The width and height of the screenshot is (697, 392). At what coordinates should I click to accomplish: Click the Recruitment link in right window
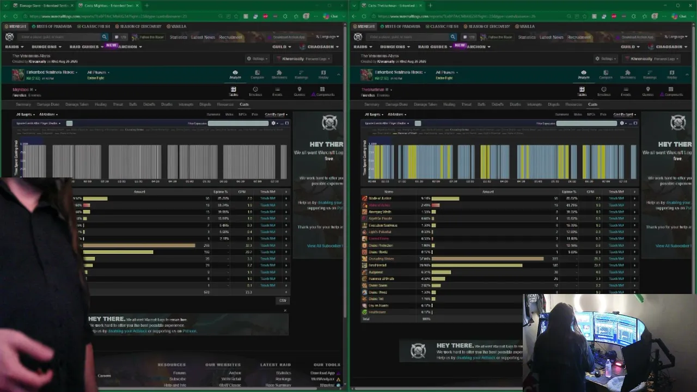coord(579,37)
